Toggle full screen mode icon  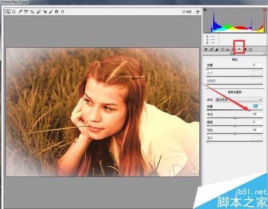(197, 12)
